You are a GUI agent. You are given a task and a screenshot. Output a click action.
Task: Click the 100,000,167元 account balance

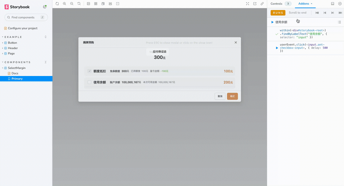(x=131, y=82)
